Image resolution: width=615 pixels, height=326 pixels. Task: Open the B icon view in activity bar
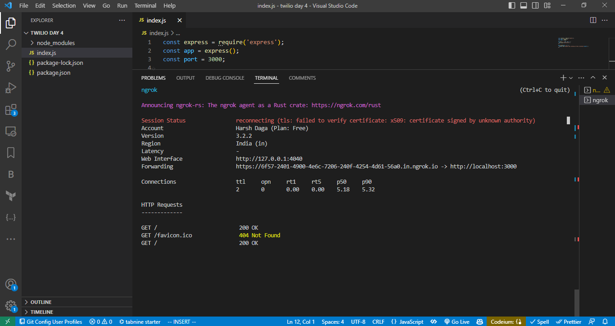(x=11, y=174)
